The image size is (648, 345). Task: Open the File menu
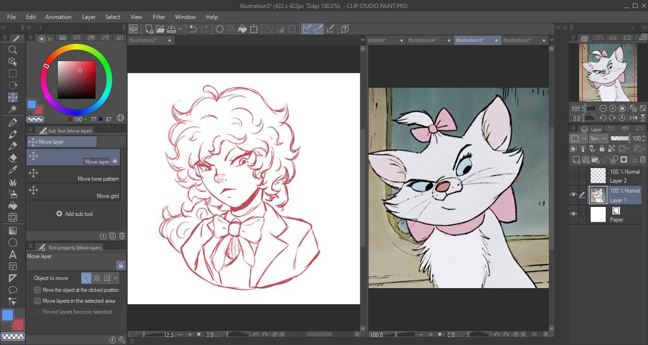11,17
